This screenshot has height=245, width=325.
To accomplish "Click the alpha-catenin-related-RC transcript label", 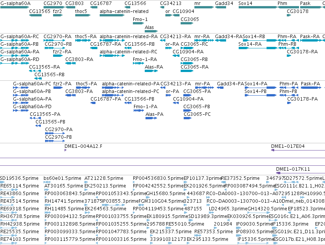I will [128, 52].
